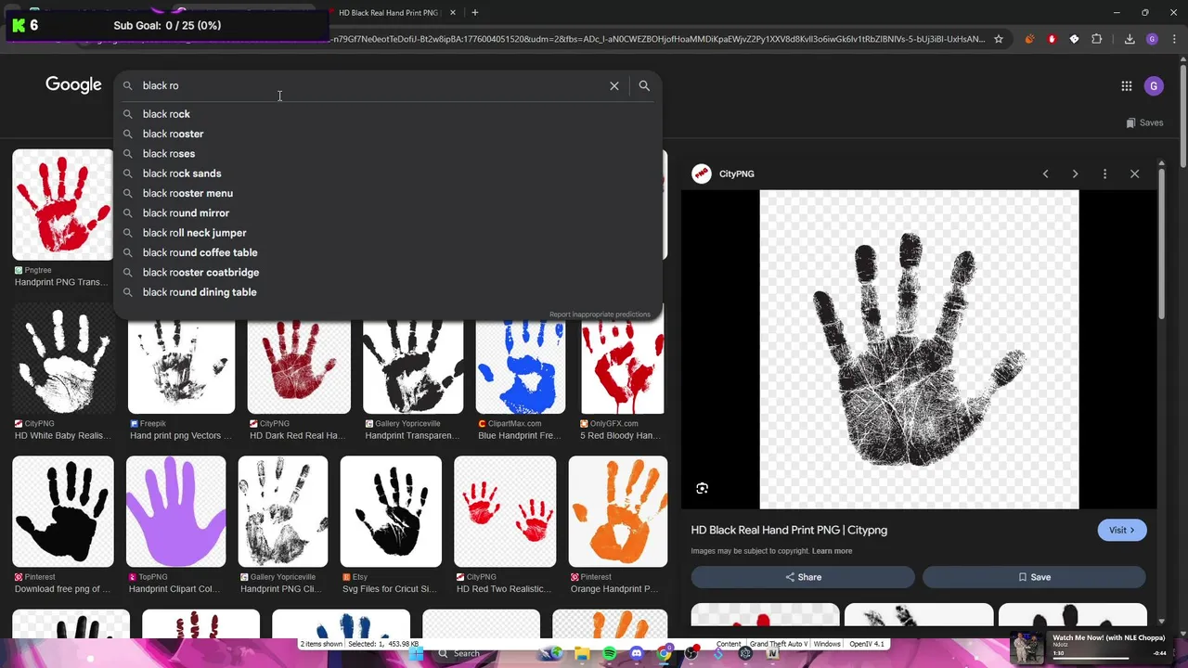The height and width of the screenshot is (668, 1188).
Task: Open the HD White Baby handprint thumbnail
Action: tap(63, 358)
